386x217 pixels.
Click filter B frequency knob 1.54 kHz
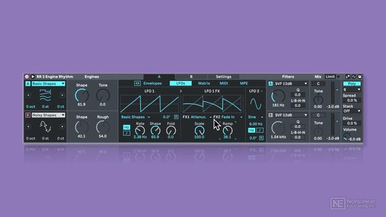(278, 128)
